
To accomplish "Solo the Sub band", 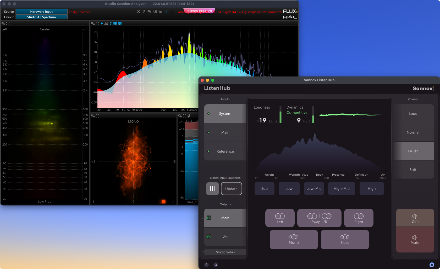I will [265, 189].
